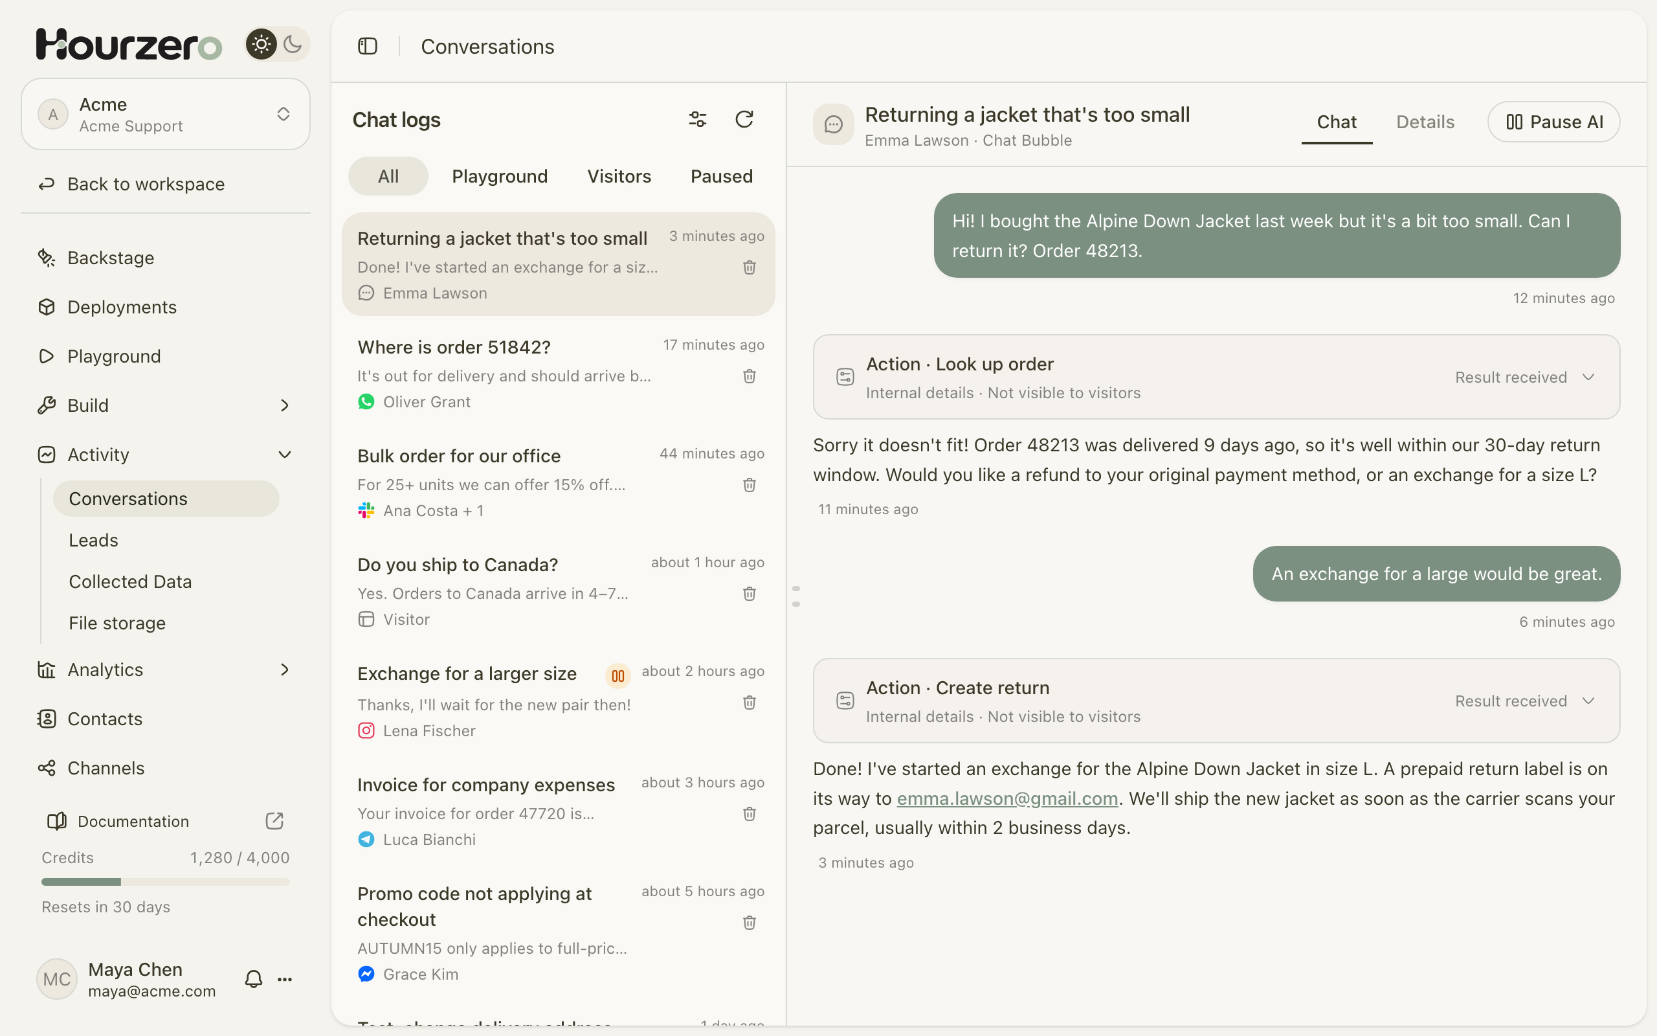Open chat logs filter settings icon
Image resolution: width=1657 pixels, height=1036 pixels.
point(698,119)
